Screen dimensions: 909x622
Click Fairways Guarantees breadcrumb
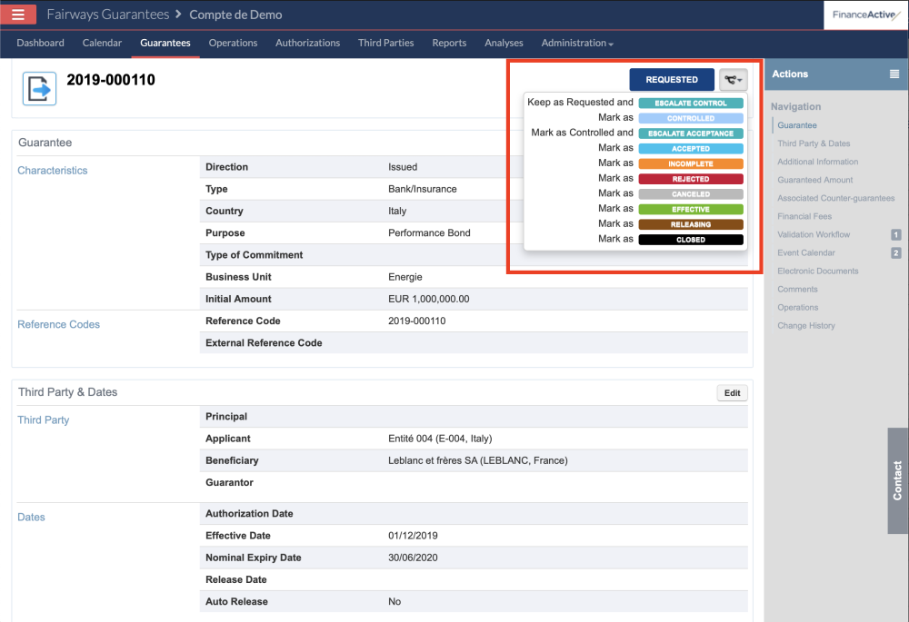point(108,15)
